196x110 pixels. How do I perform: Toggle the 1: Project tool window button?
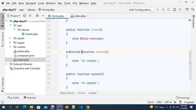coord(2,21)
